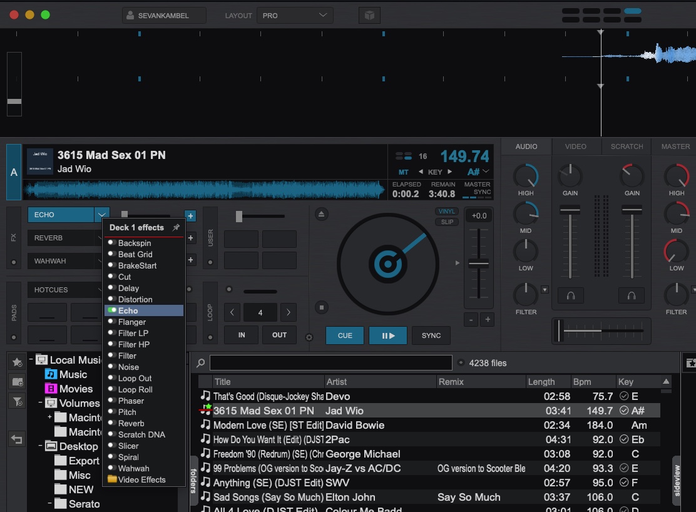Select the Flanger effect
The width and height of the screenshot is (696, 512).
point(144,322)
